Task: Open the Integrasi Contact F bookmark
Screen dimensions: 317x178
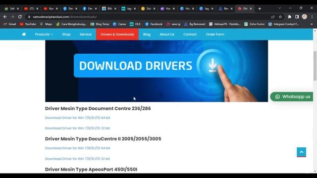Action: point(284,24)
